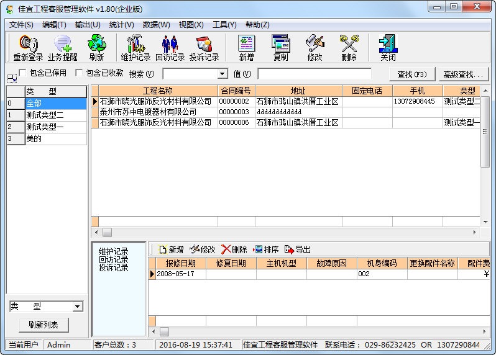Click the red X 删除 in the lower toolbar

[x=234, y=249]
